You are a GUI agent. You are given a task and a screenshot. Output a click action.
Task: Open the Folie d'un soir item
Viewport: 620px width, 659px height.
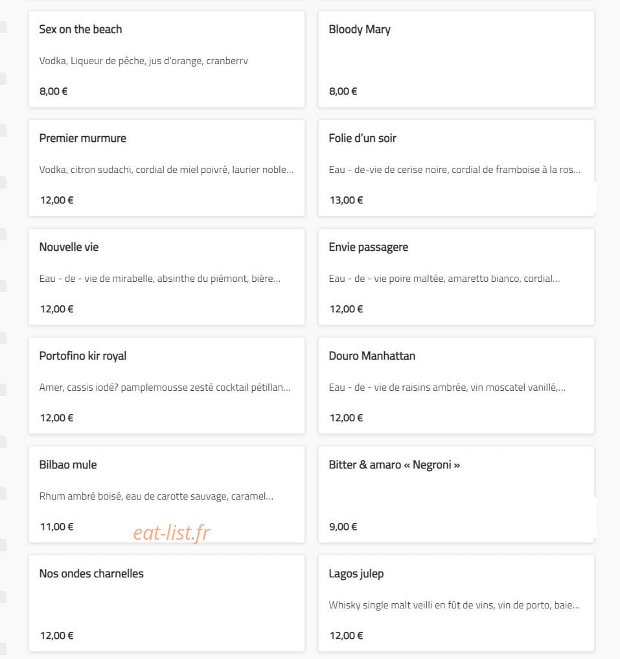(456, 168)
